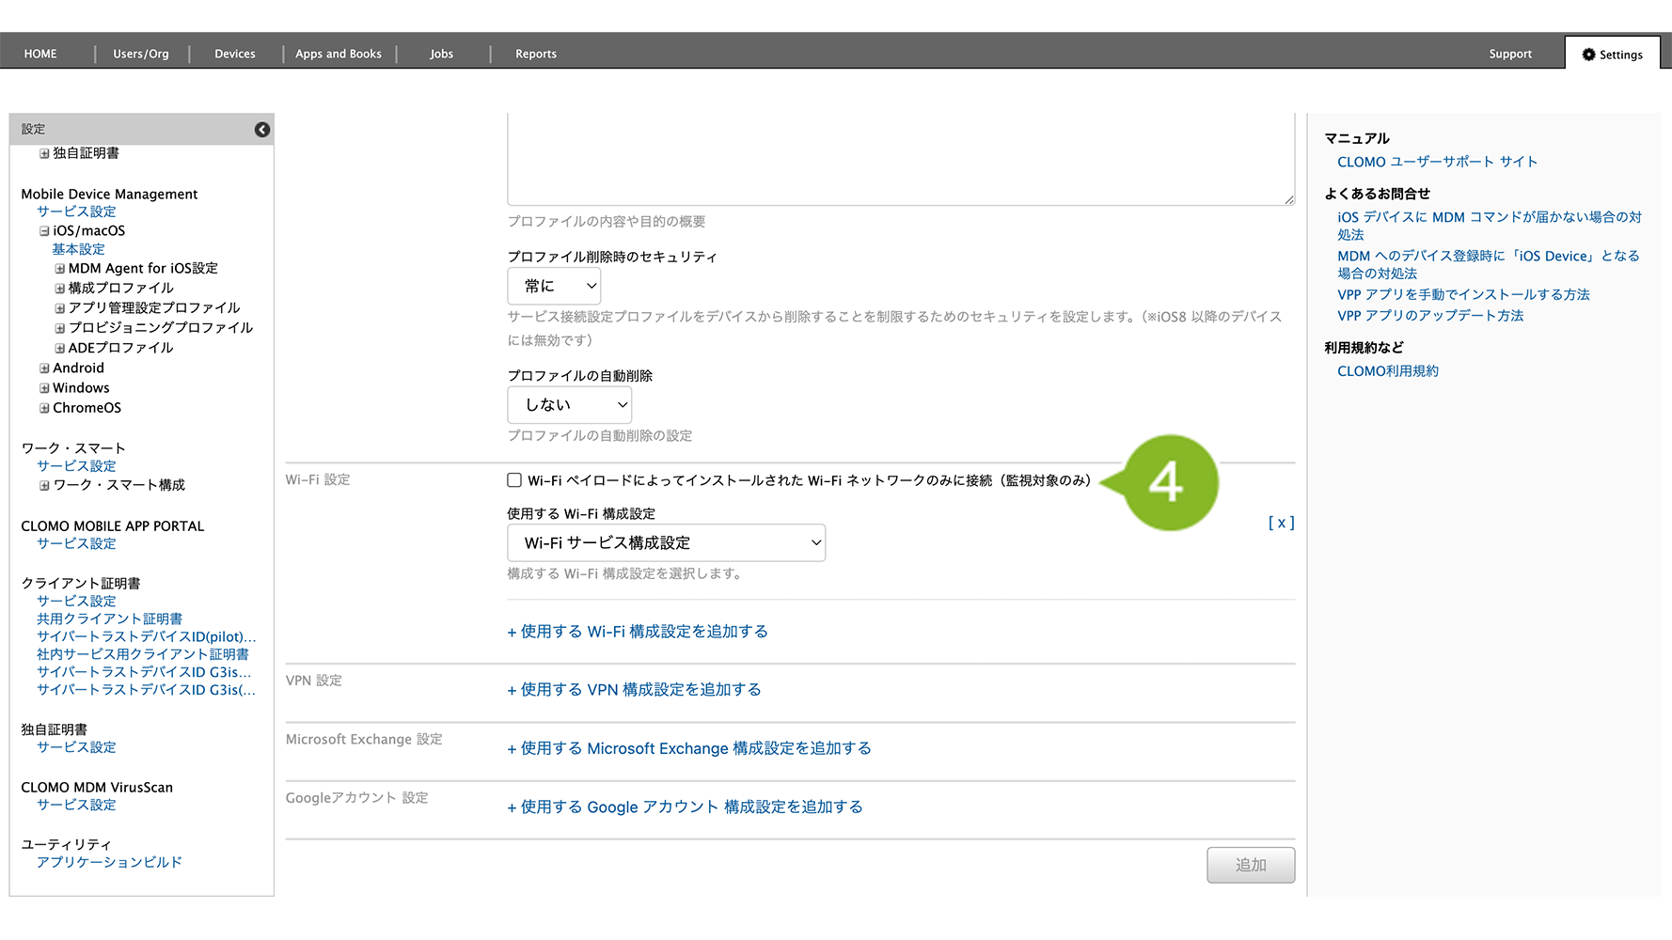1672x940 pixels.
Task: Collapse the 設定 sidebar with arrow icon
Action: (262, 130)
